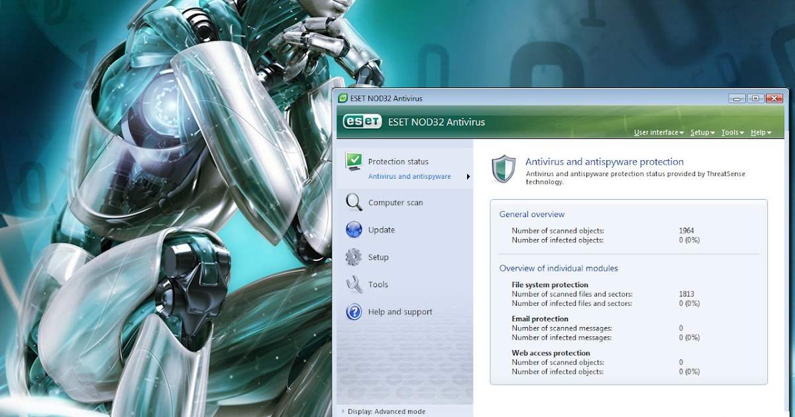Open the Setup section
This screenshot has height=417, width=795.
[x=378, y=257]
